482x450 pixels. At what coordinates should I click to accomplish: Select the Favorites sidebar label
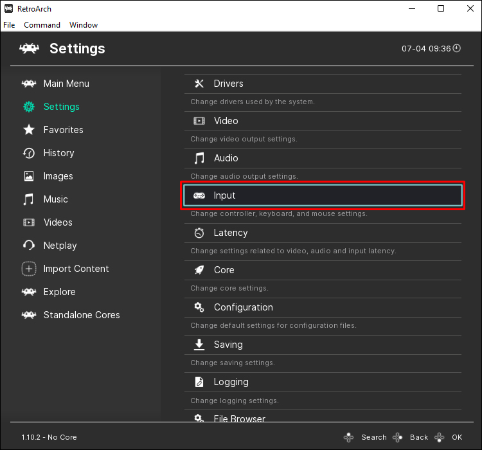click(x=64, y=130)
